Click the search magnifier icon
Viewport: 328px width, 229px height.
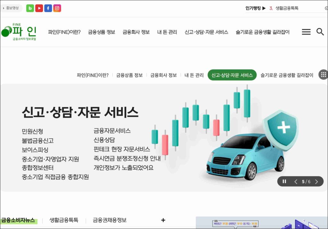coord(320,32)
